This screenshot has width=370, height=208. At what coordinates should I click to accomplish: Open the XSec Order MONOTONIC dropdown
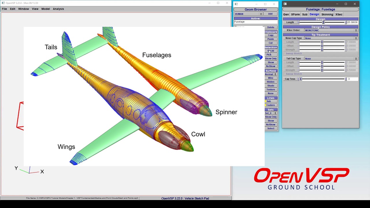(x=331, y=30)
